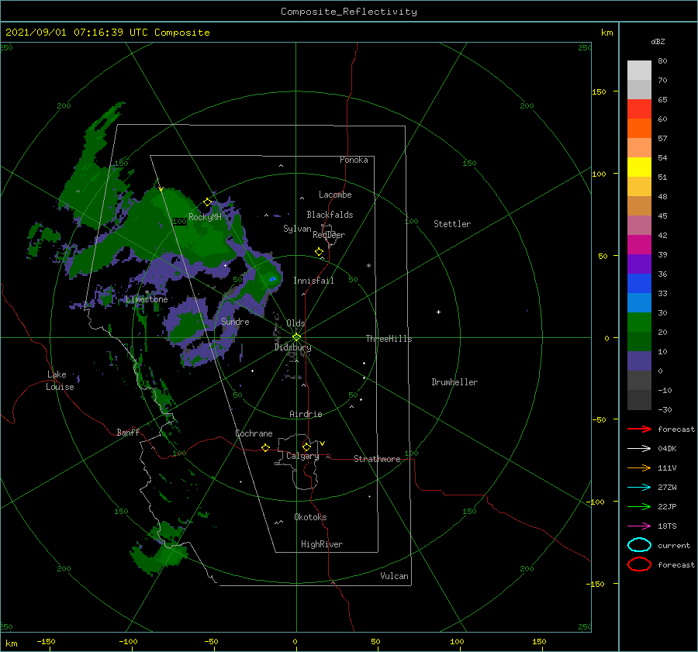Click the Sylvan label

point(297,229)
